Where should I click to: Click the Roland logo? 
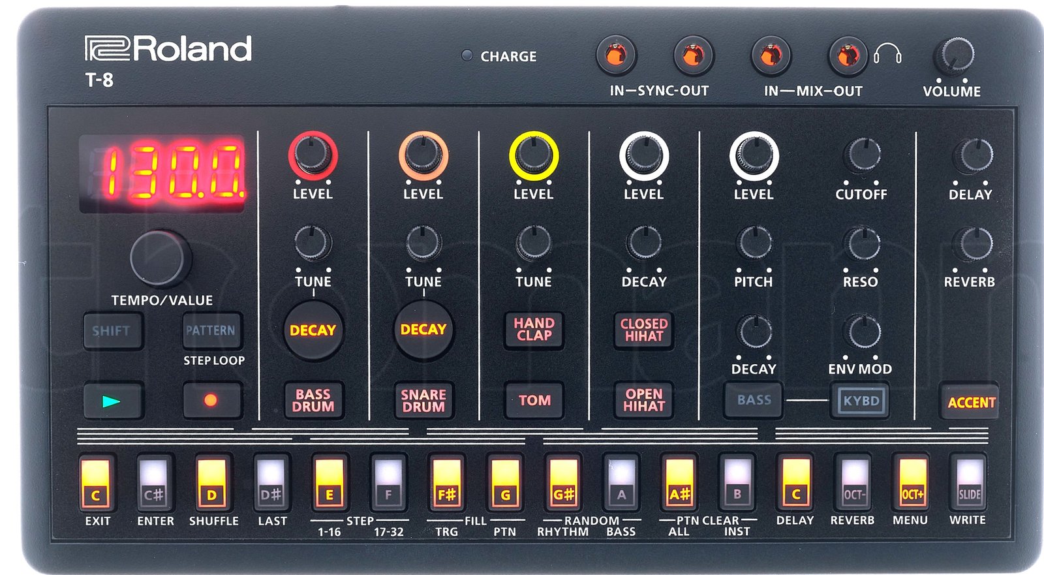[x=168, y=48]
